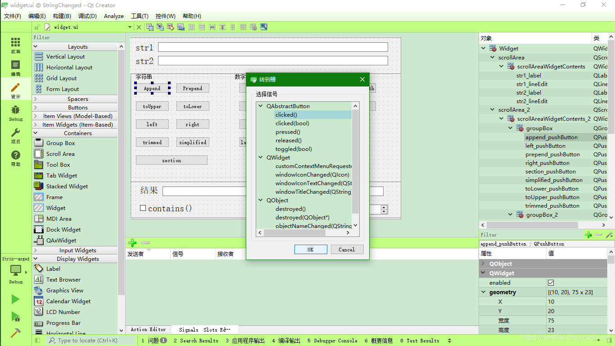Activate Edit Buddies mode in toolbar
Screen dimensions: 615x346
pyautogui.click(x=171, y=27)
